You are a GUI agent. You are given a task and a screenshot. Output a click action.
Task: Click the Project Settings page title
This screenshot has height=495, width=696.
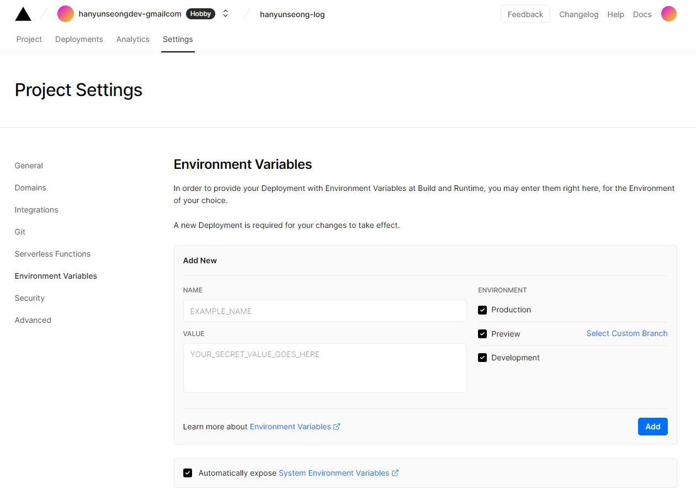78,90
